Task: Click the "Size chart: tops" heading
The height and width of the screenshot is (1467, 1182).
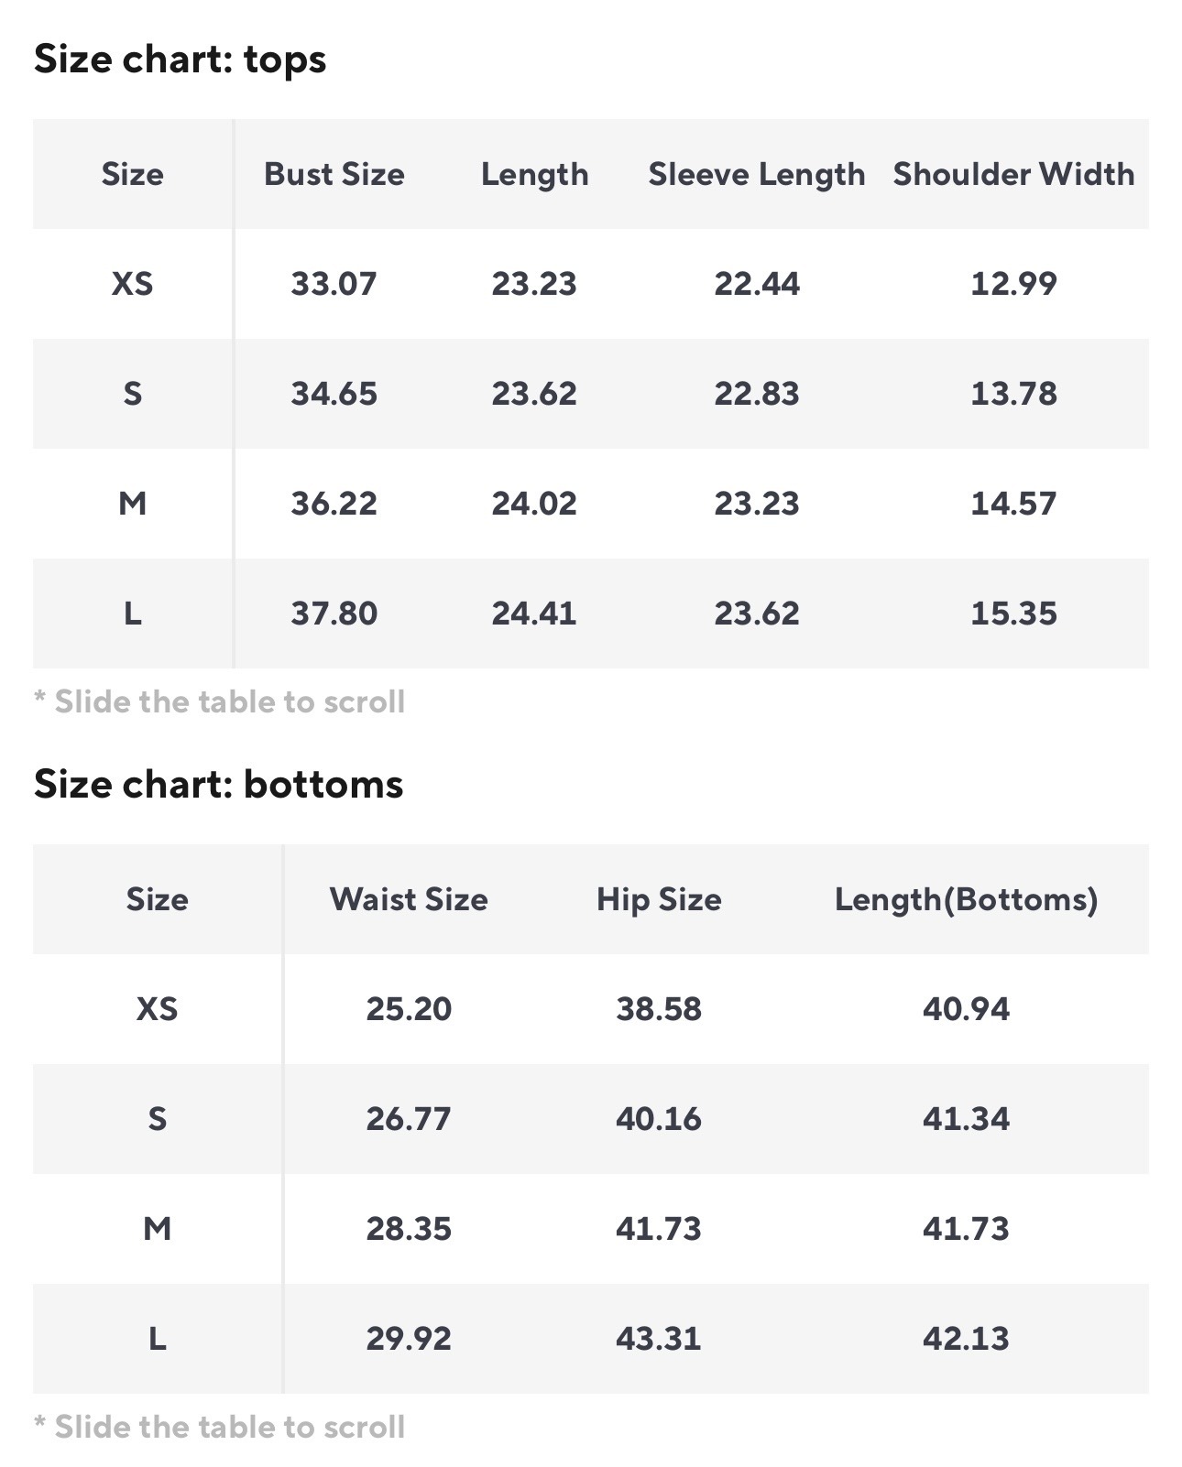Action: [180, 60]
